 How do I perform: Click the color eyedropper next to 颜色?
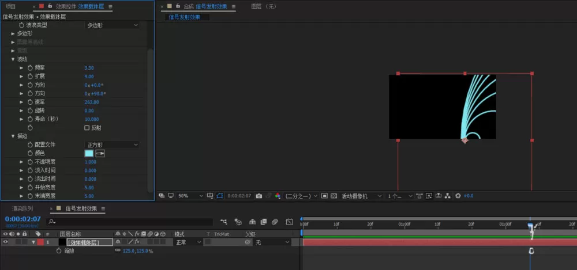100,154
